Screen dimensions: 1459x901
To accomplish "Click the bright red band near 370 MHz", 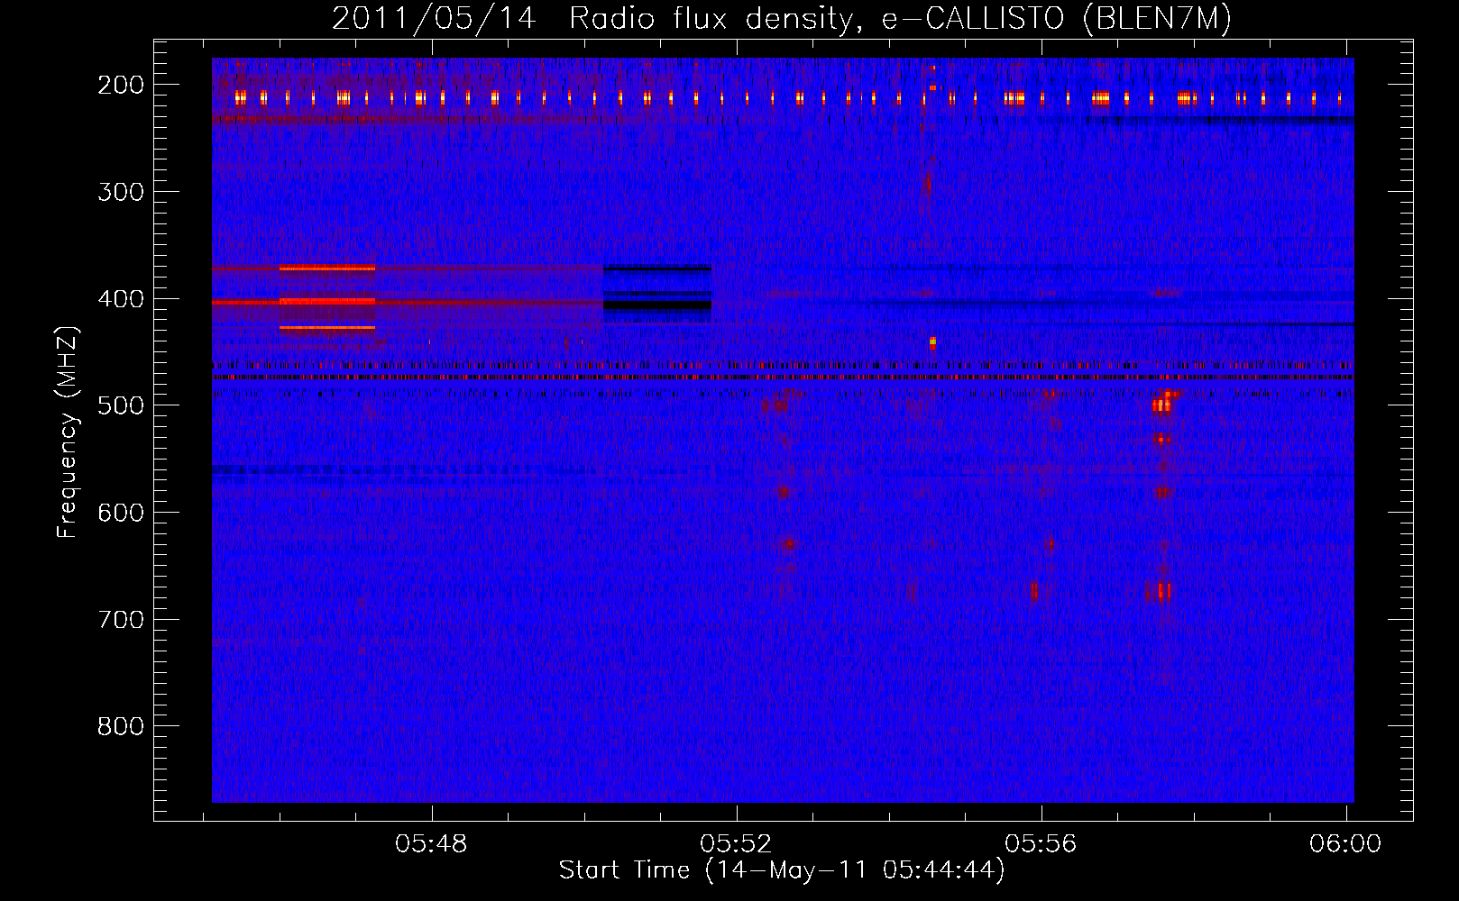I will pos(327,268).
